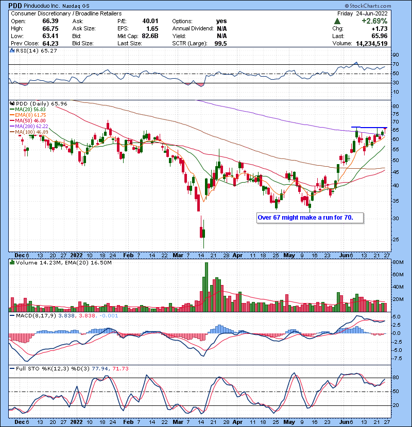Screen dimensions: 412x427
Task: Click the Options value yes
Action: (221, 21)
